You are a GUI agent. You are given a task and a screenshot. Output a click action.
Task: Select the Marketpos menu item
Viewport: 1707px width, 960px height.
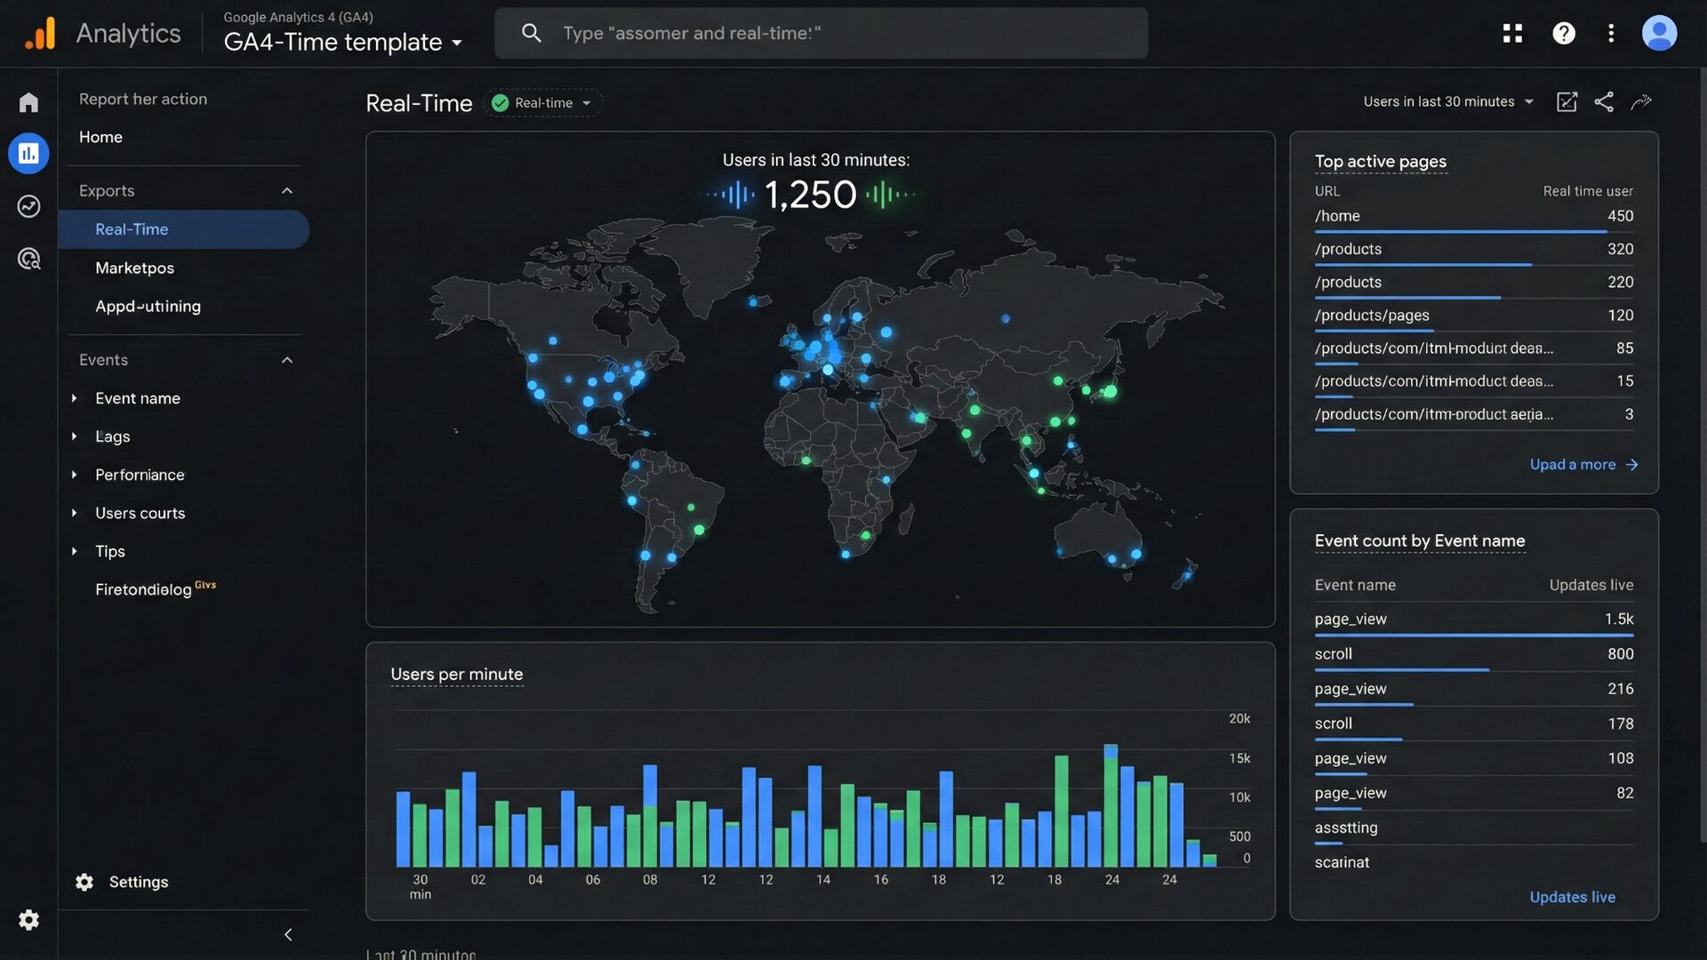pyautogui.click(x=134, y=268)
